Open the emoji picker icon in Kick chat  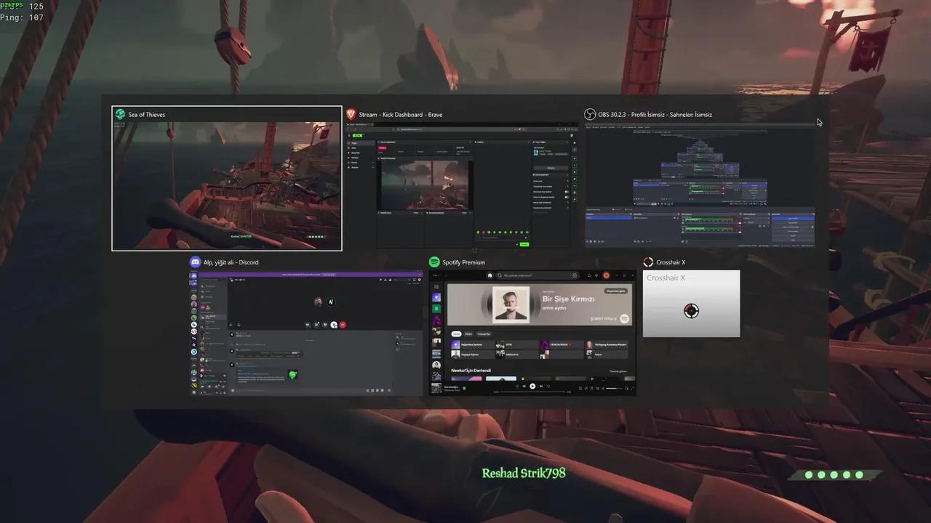pyautogui.click(x=526, y=238)
